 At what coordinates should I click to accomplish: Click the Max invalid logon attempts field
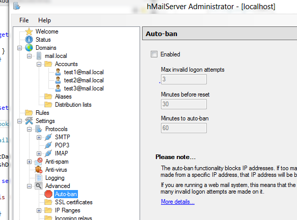click(184, 79)
